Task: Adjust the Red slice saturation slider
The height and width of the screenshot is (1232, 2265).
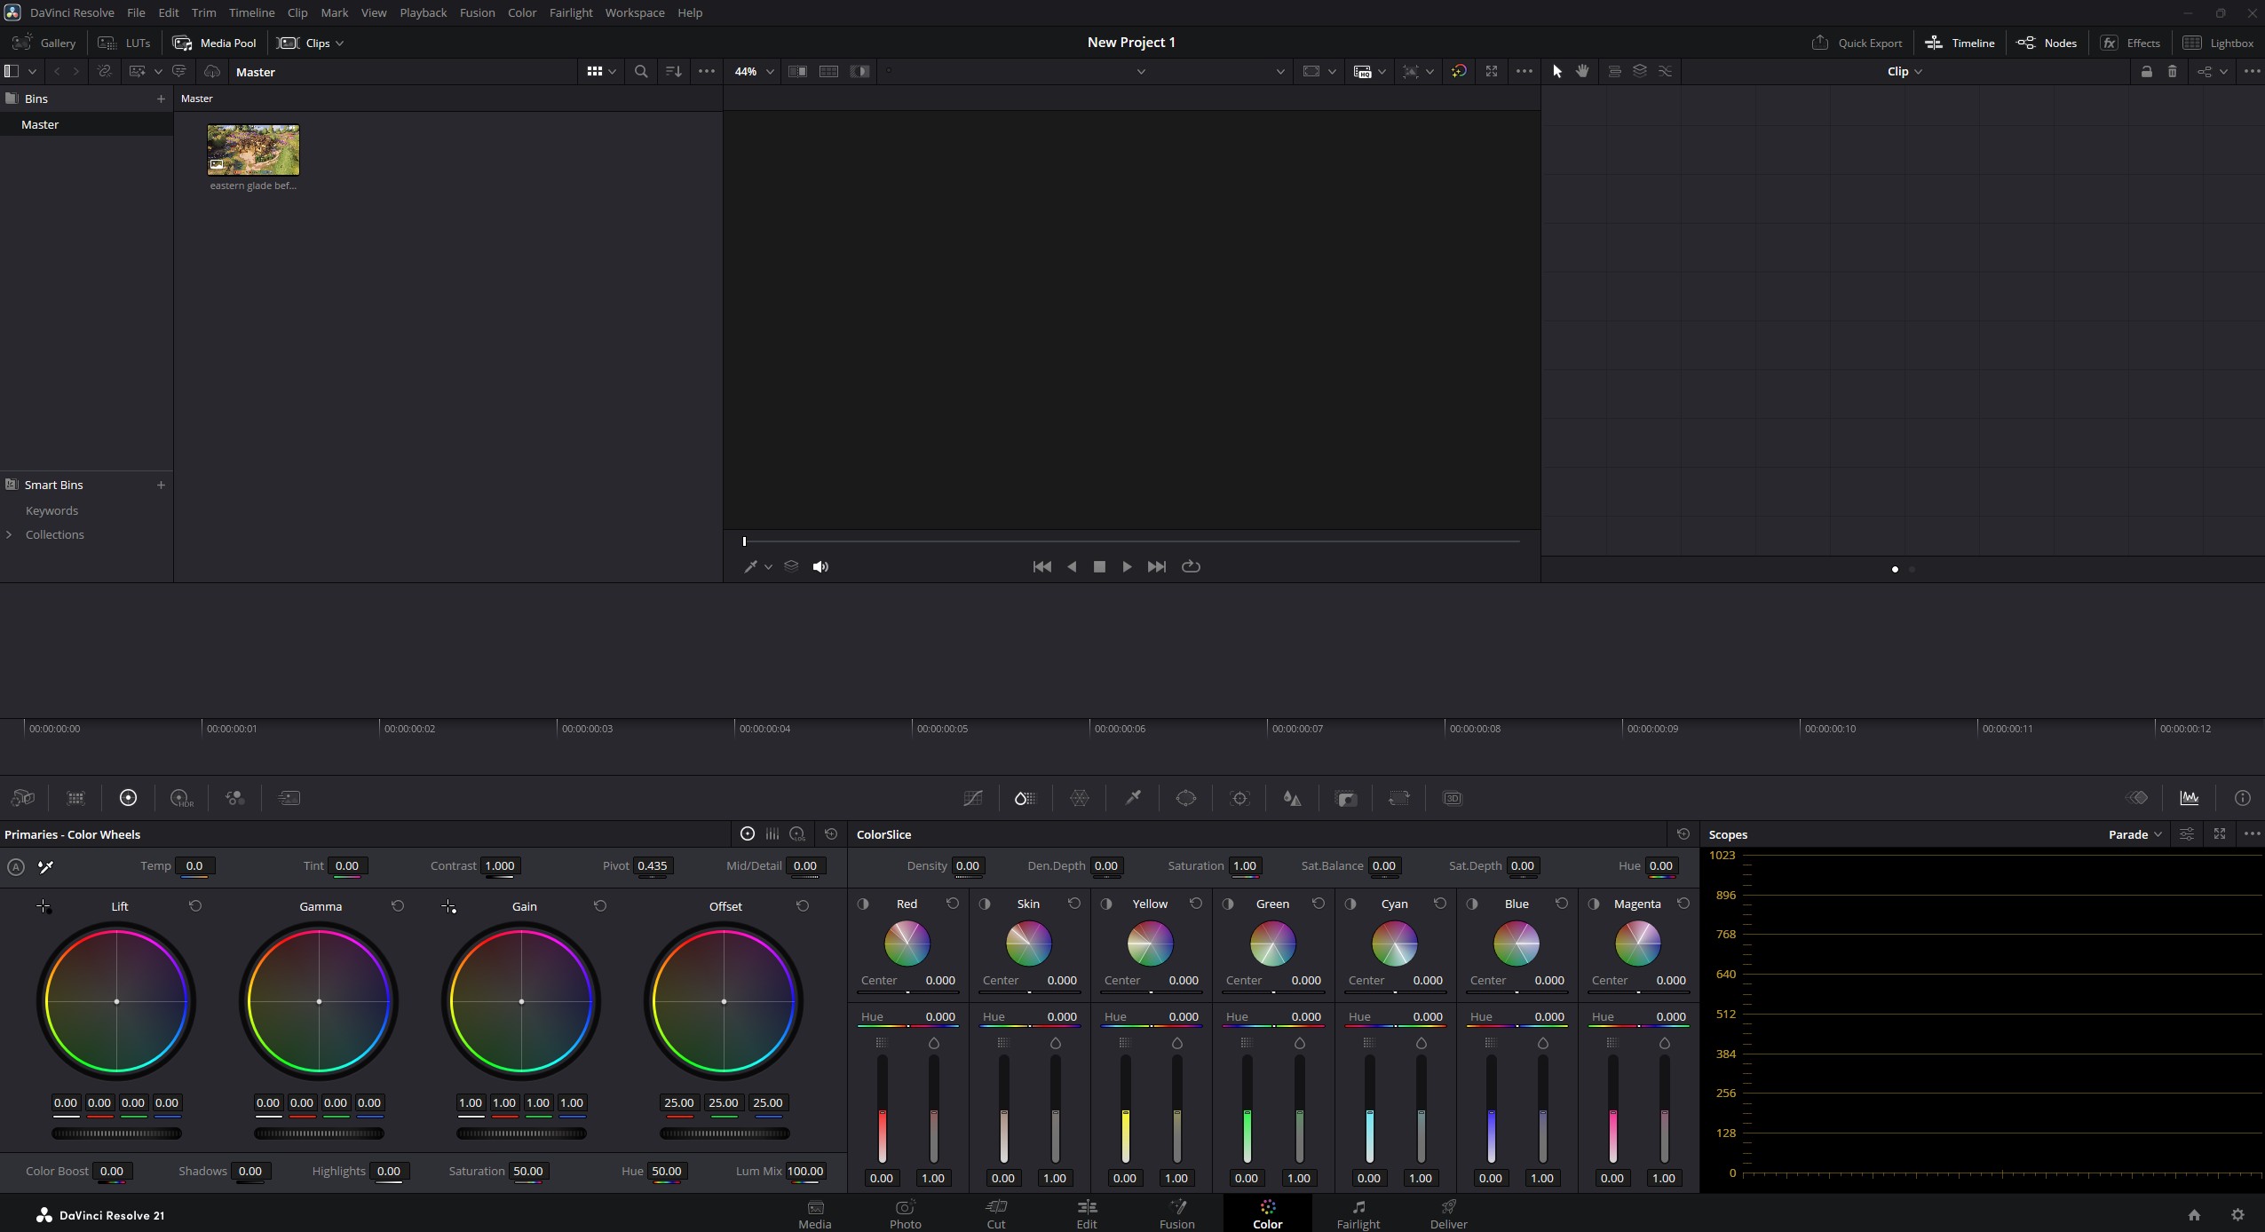Action: point(933,1110)
